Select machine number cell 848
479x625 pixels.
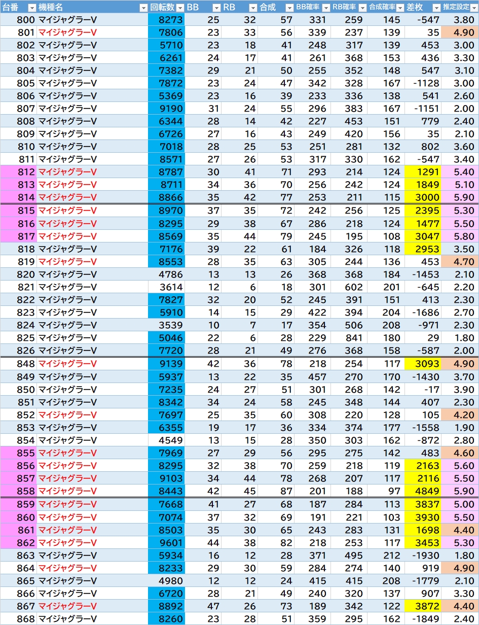pos(18,364)
